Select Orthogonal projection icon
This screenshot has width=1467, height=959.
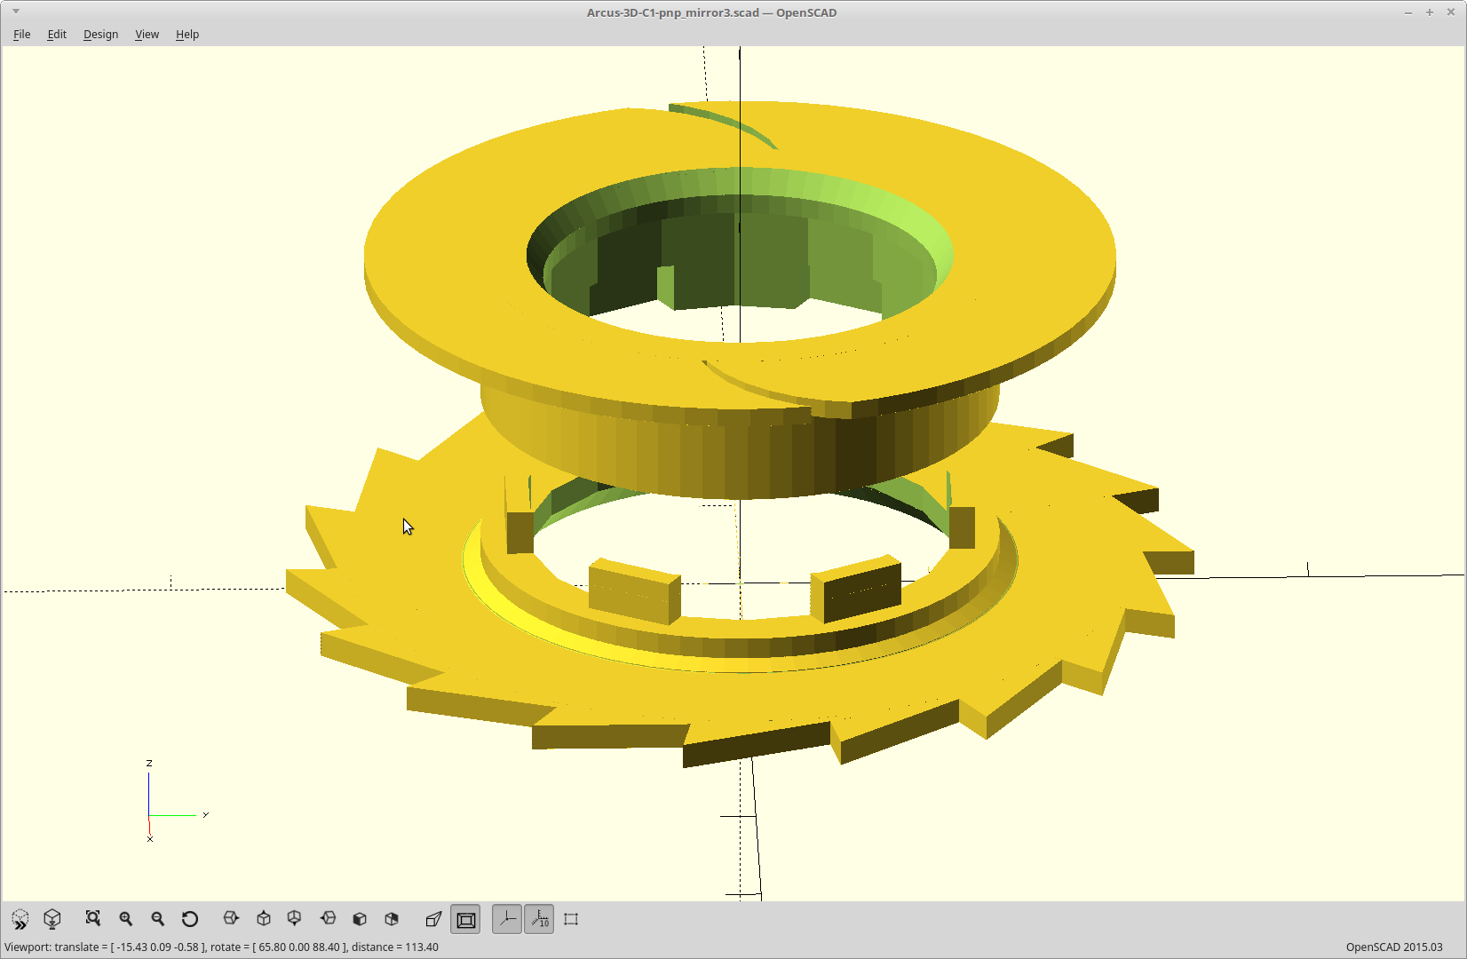tap(465, 920)
